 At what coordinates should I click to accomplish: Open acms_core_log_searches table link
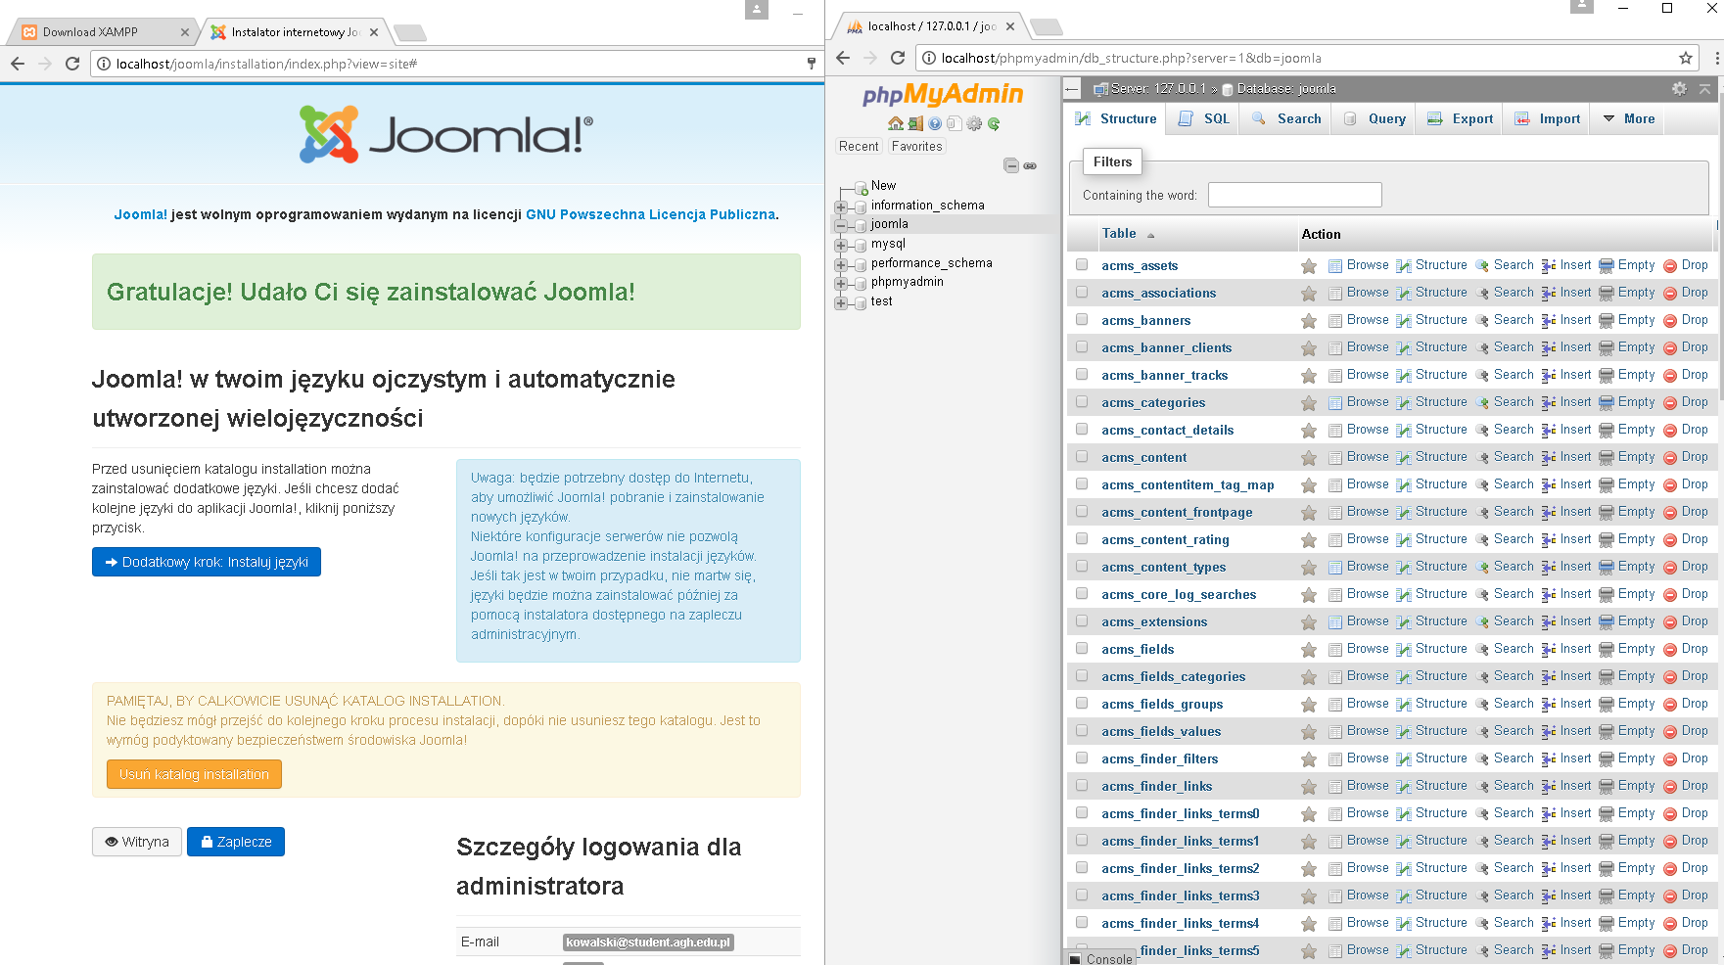click(1179, 594)
